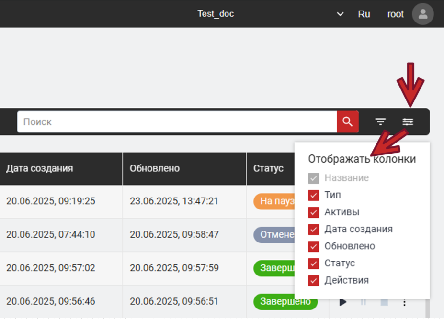The image size is (444, 319).
Task: Click the pause icon in last row
Action: click(363, 302)
